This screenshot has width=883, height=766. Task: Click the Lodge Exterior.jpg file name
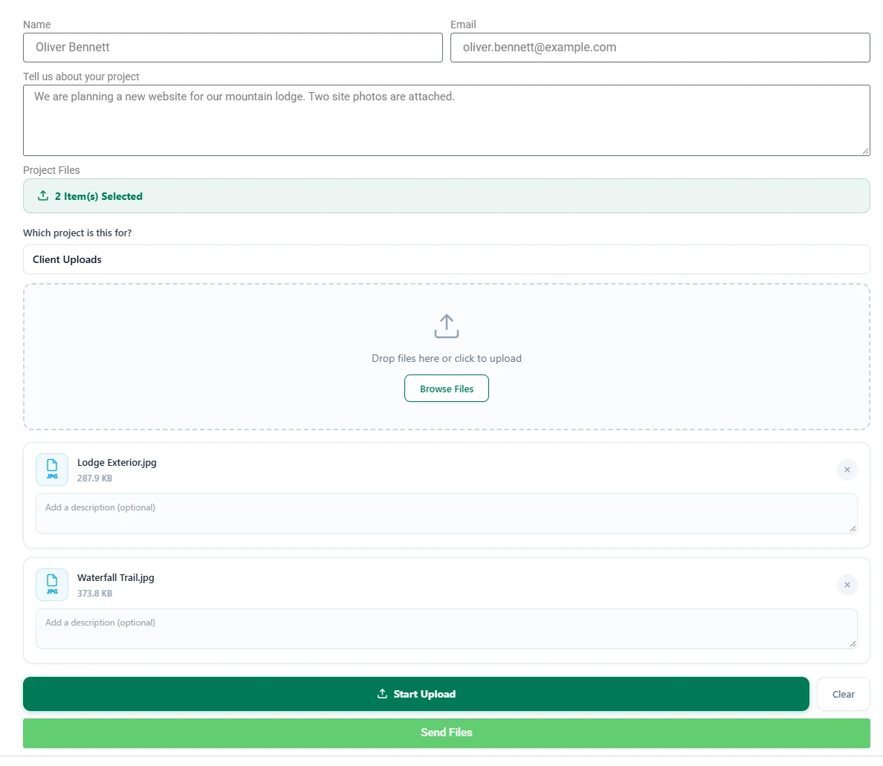[x=117, y=463]
